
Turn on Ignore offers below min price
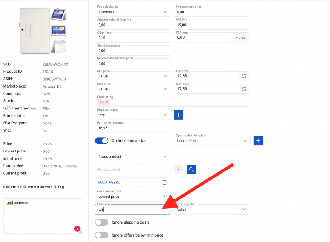[x=102, y=235]
